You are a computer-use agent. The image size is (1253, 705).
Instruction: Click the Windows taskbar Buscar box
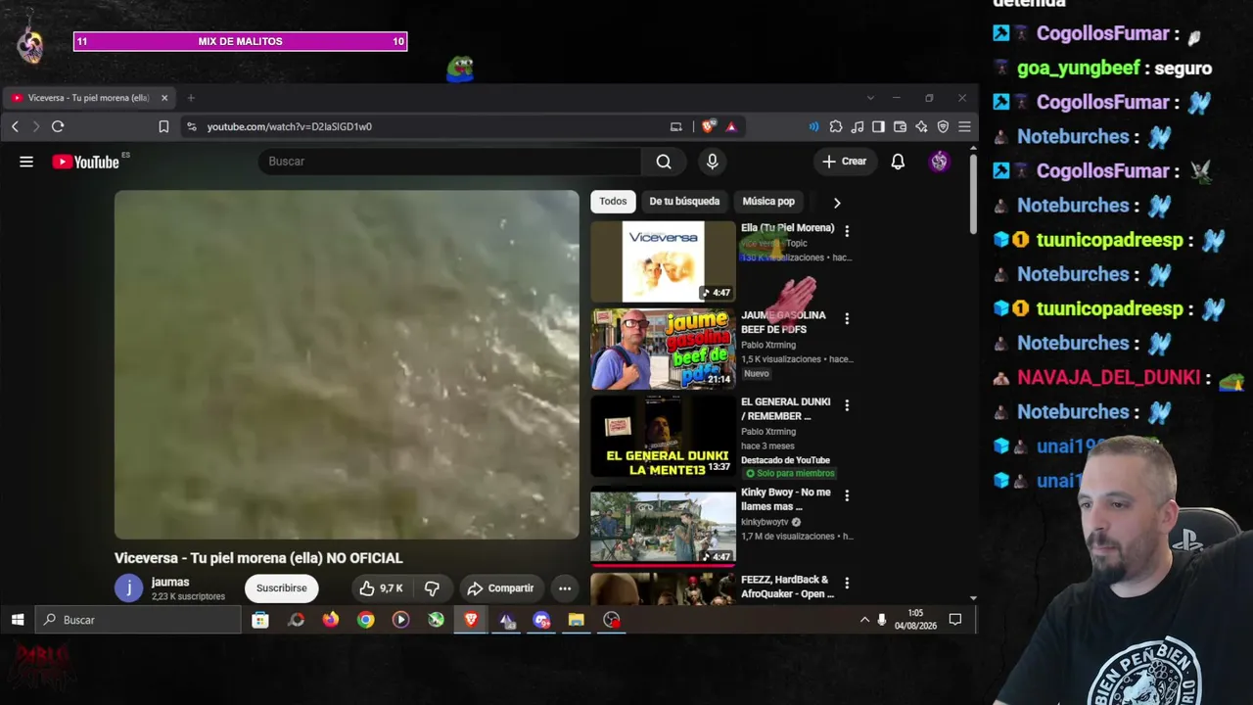click(x=138, y=620)
